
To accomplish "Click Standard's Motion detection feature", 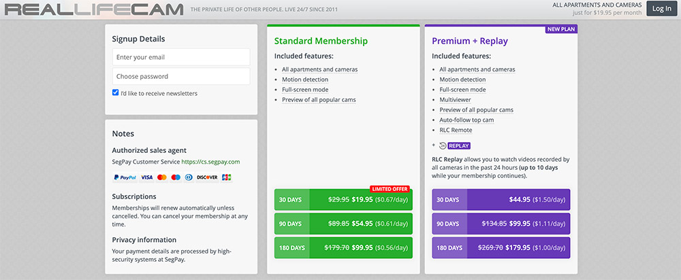I will pos(305,80).
